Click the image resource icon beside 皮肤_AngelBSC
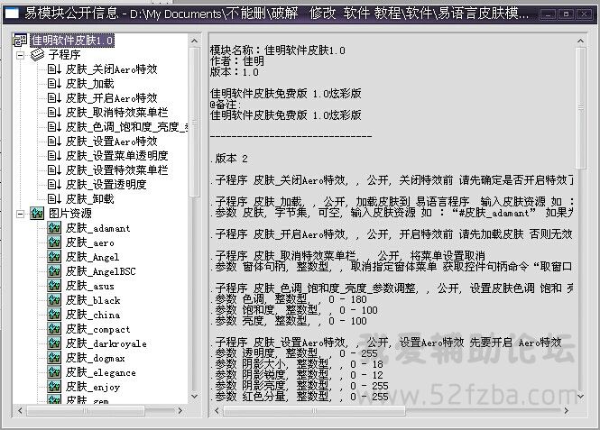 click(54, 271)
